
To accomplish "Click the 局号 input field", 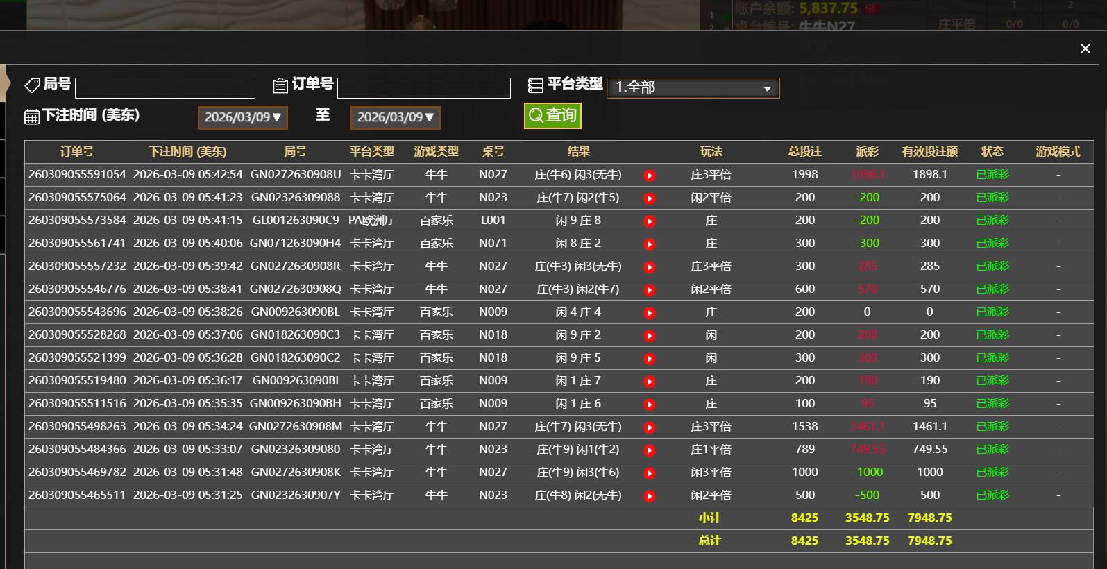I will click(x=165, y=88).
